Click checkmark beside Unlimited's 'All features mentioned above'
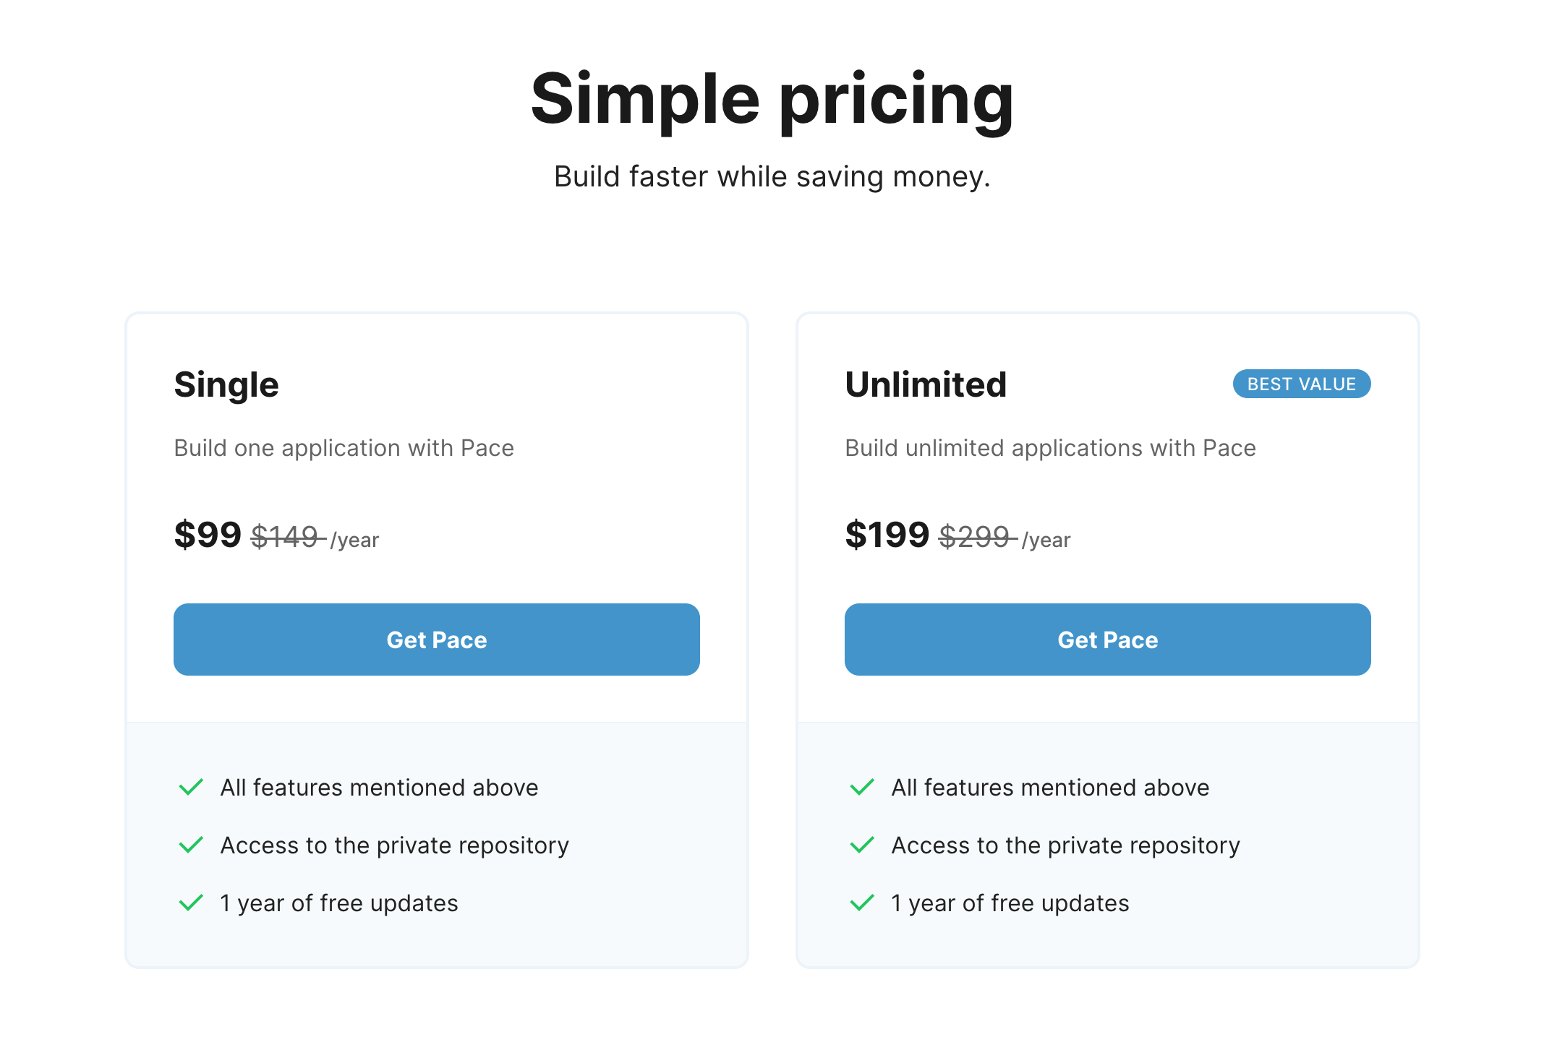1565x1055 pixels. click(862, 787)
